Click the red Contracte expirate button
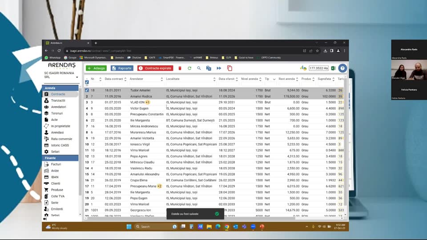 (155, 68)
